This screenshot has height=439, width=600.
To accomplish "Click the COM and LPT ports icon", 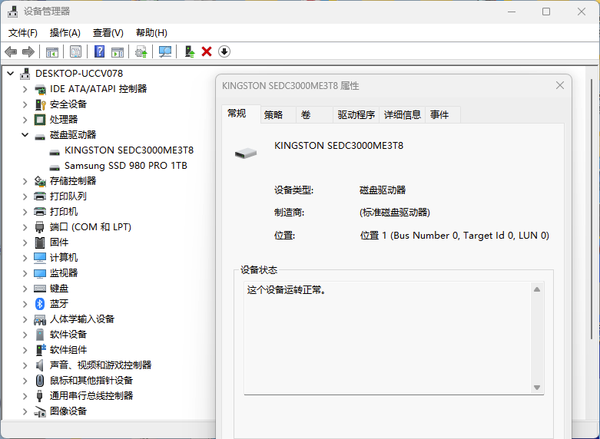I will [40, 227].
